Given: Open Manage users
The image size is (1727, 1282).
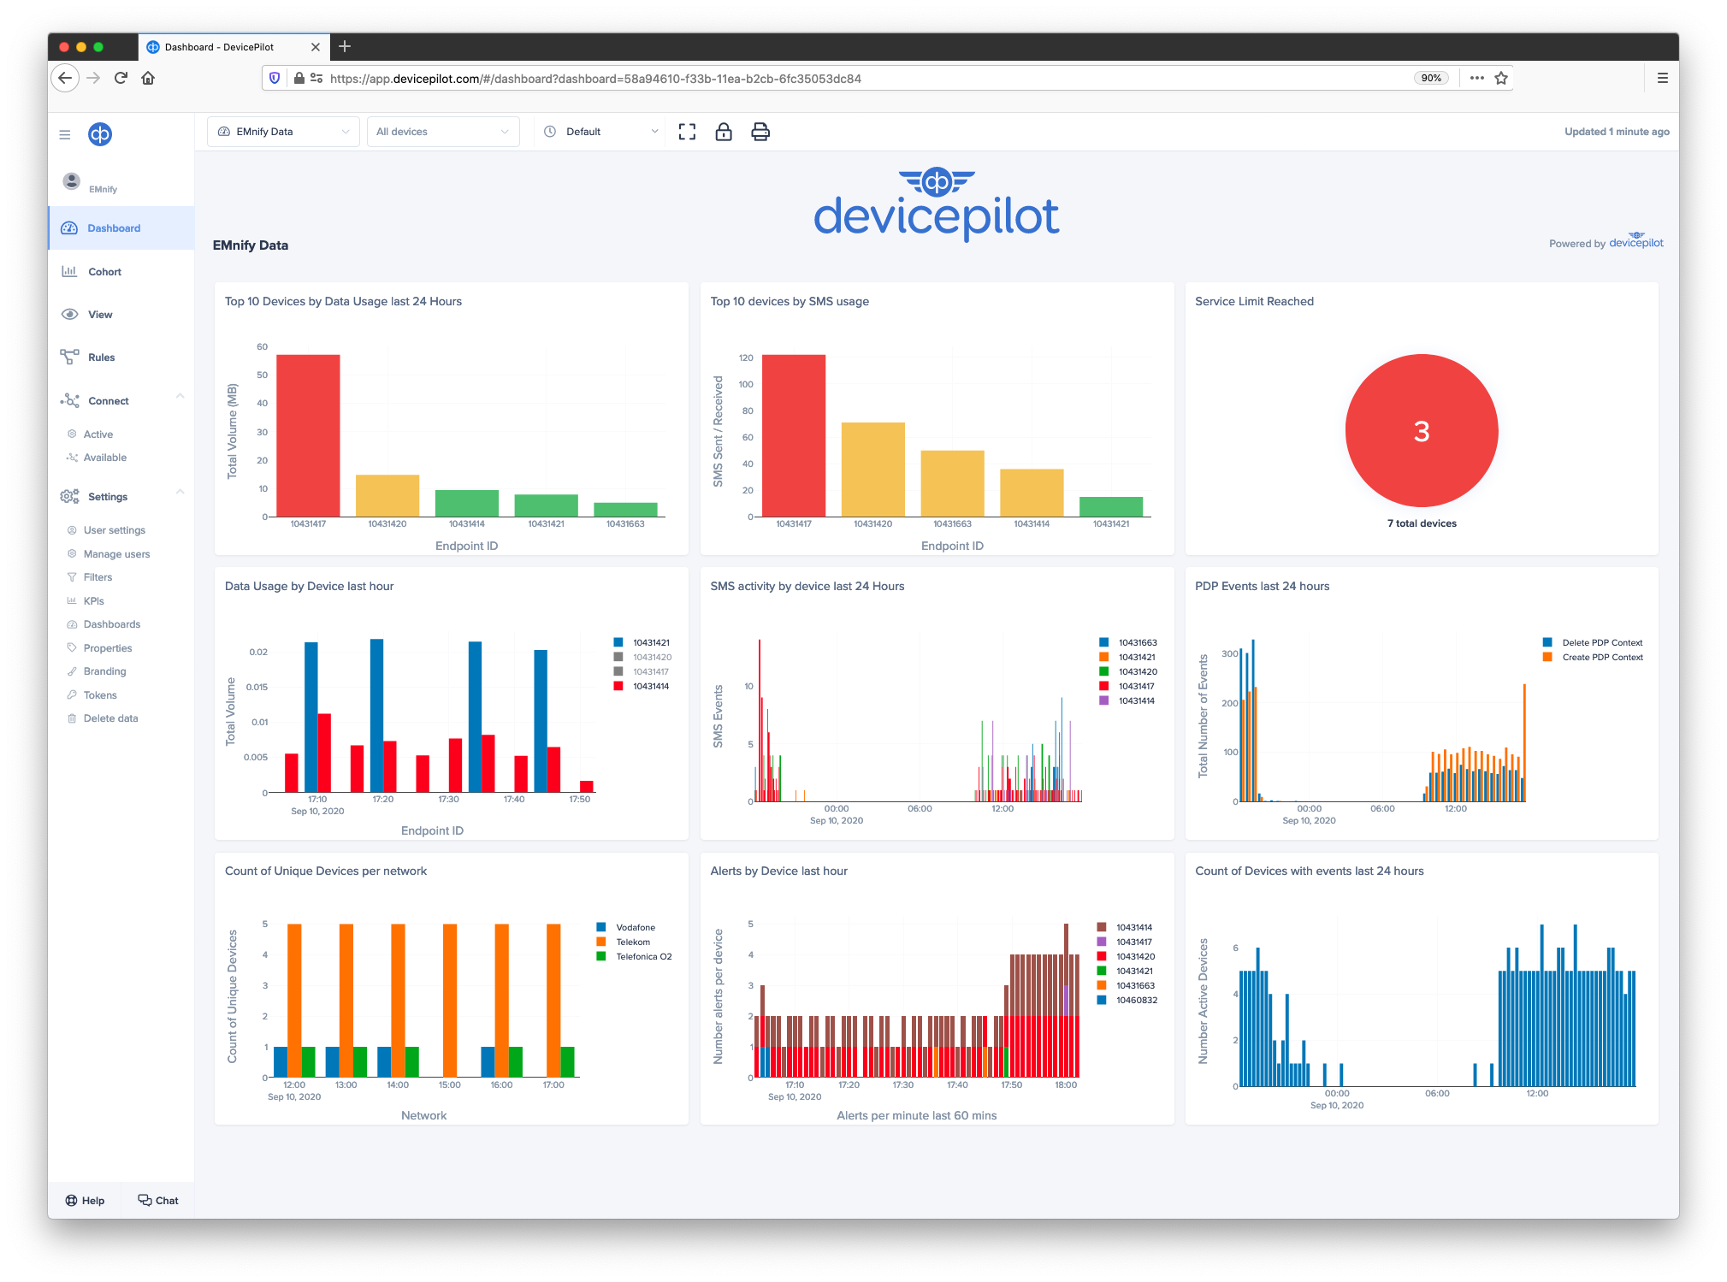Looking at the screenshot, I should 116,554.
